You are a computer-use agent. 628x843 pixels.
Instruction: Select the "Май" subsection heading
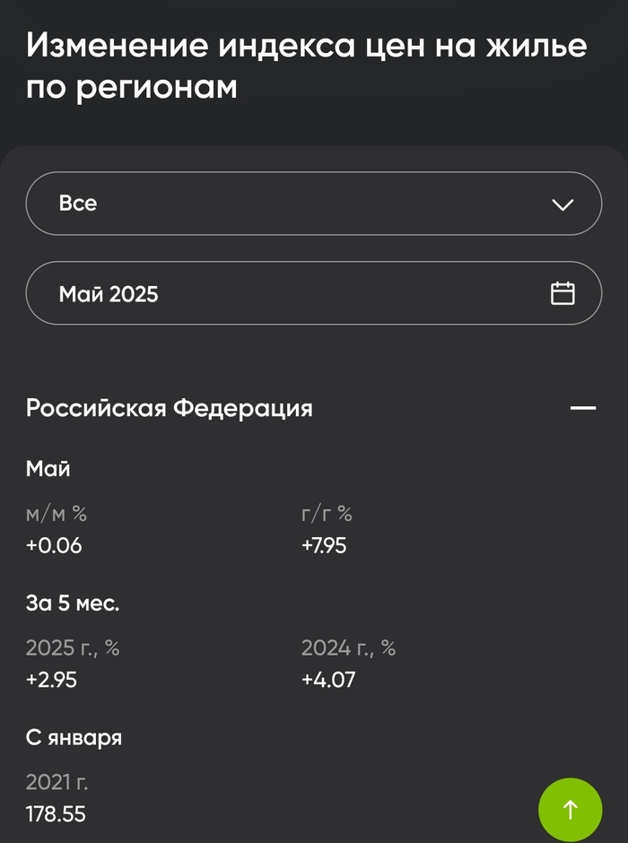tap(48, 468)
